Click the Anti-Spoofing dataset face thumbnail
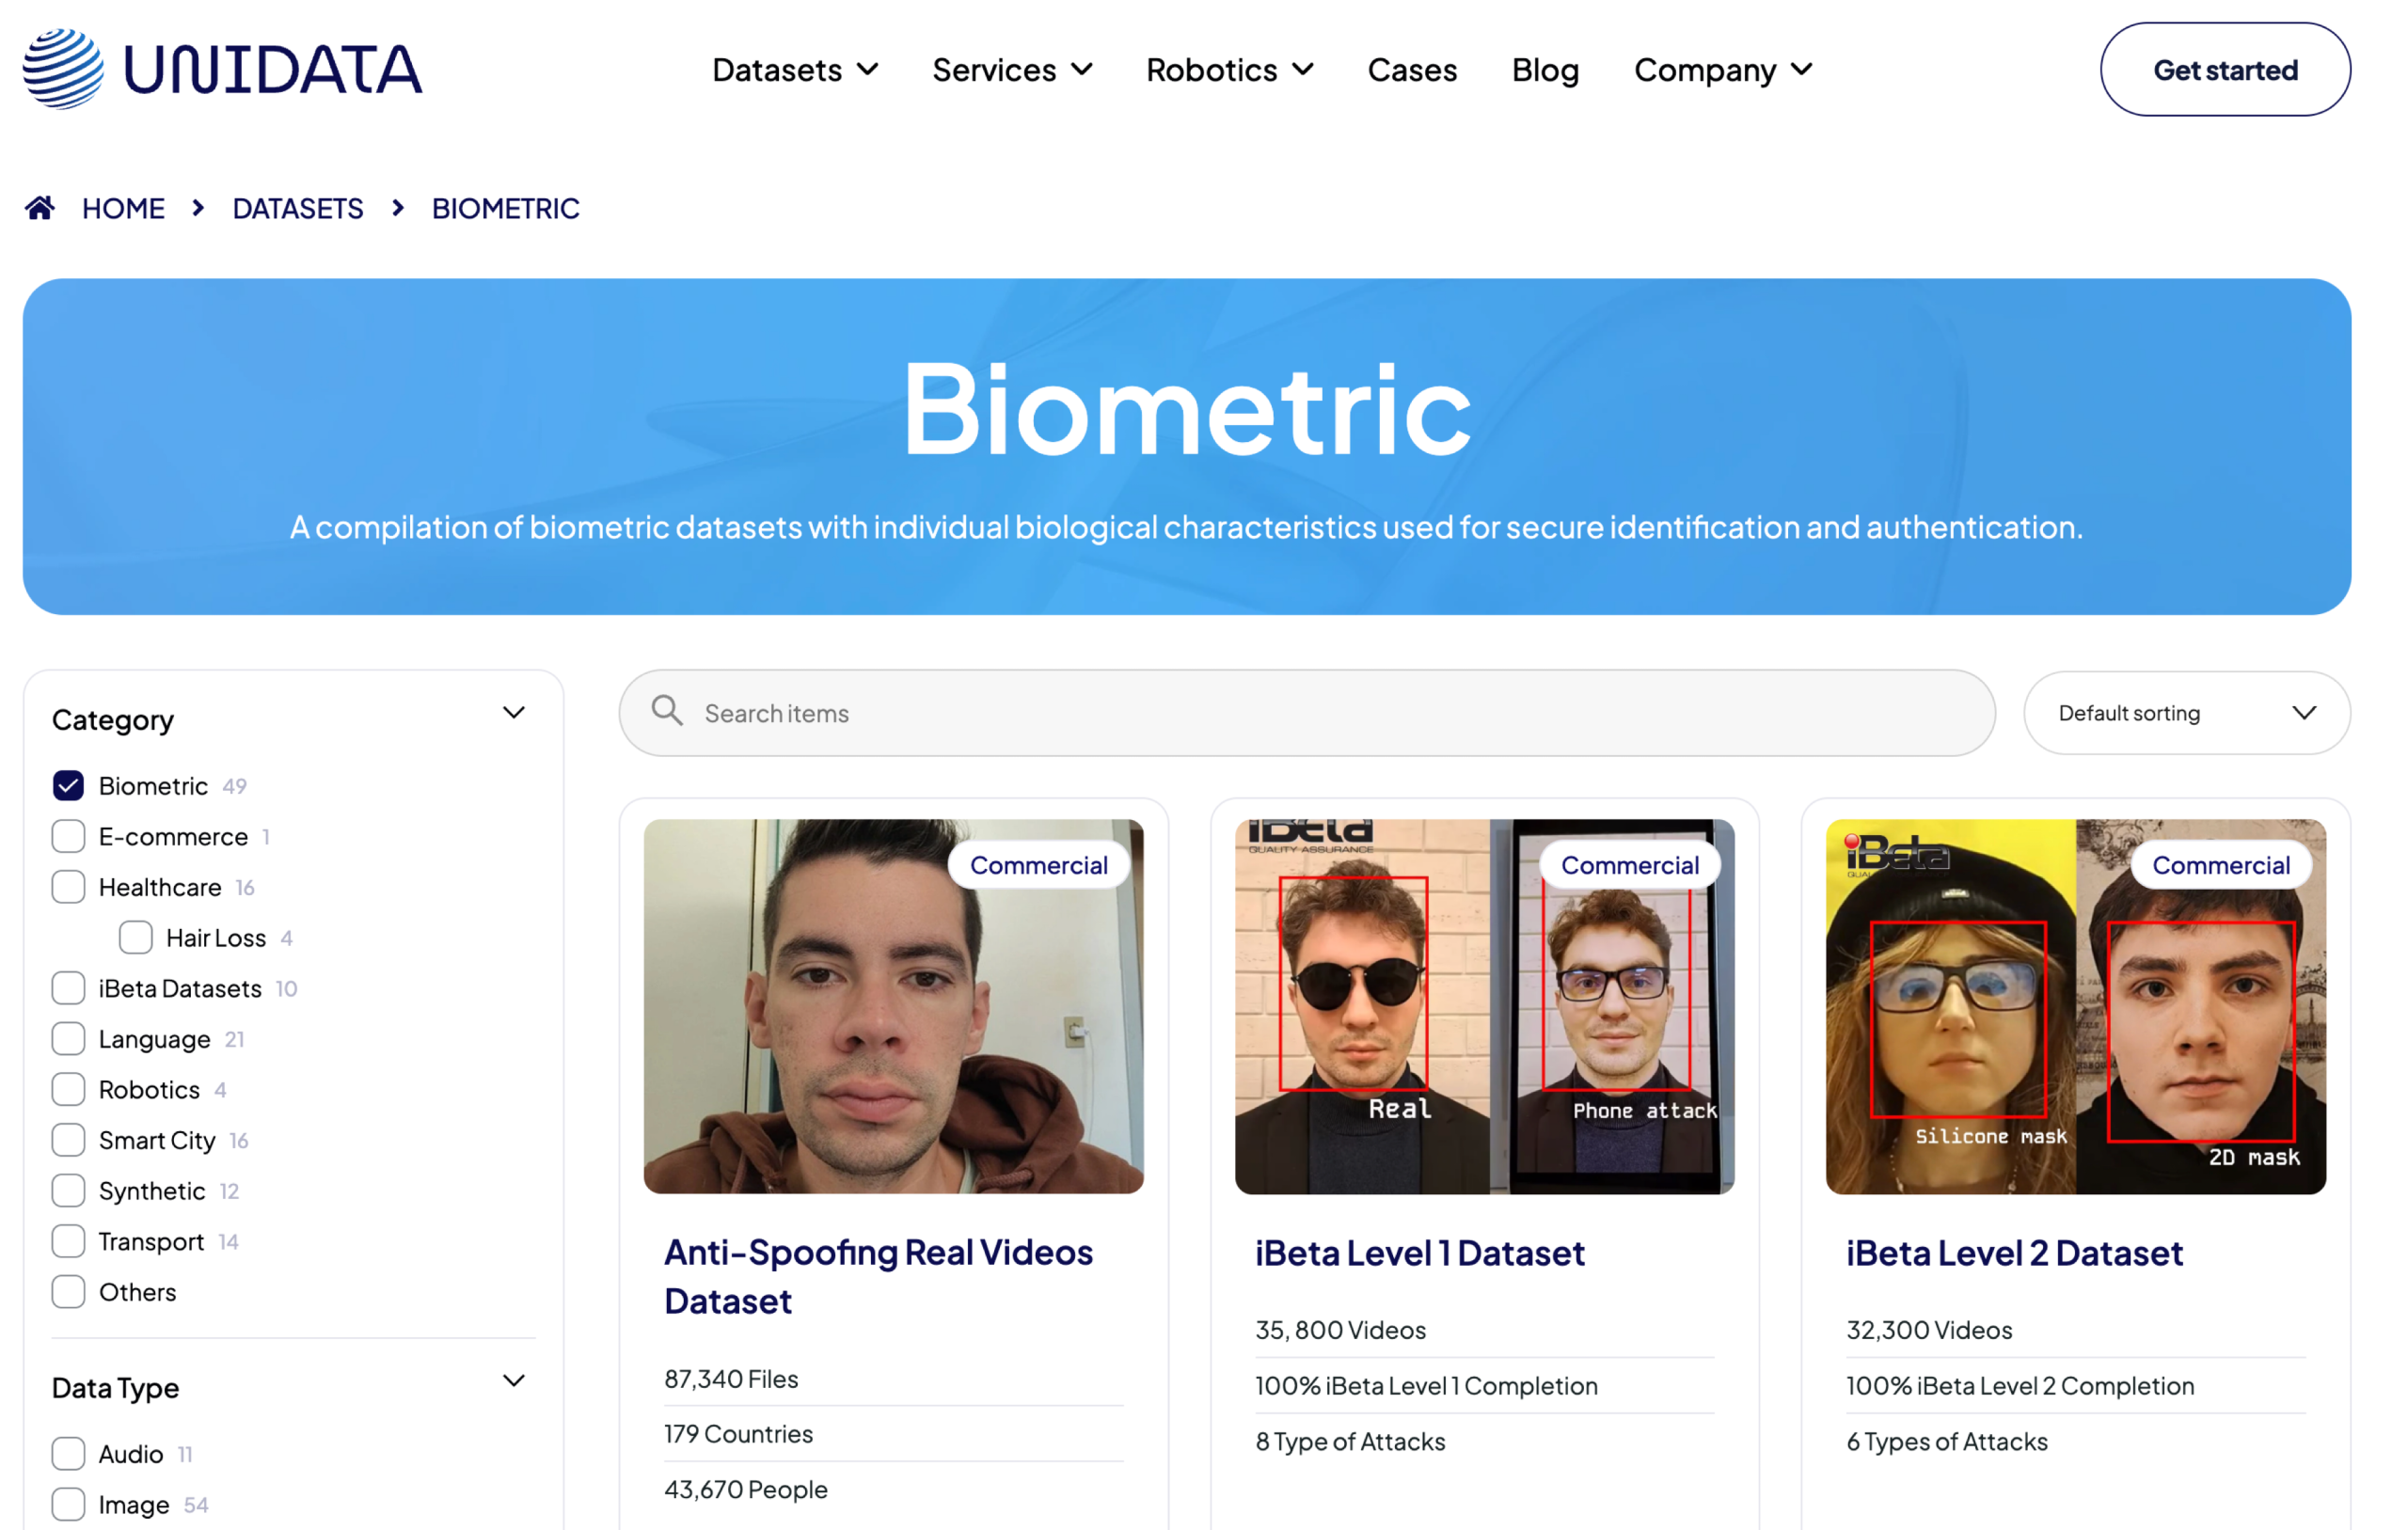This screenshot has height=1530, width=2408. point(893,1006)
